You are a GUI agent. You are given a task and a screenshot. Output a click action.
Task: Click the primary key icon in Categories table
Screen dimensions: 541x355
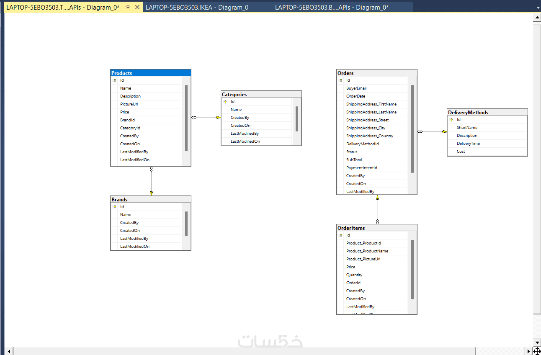pos(225,102)
